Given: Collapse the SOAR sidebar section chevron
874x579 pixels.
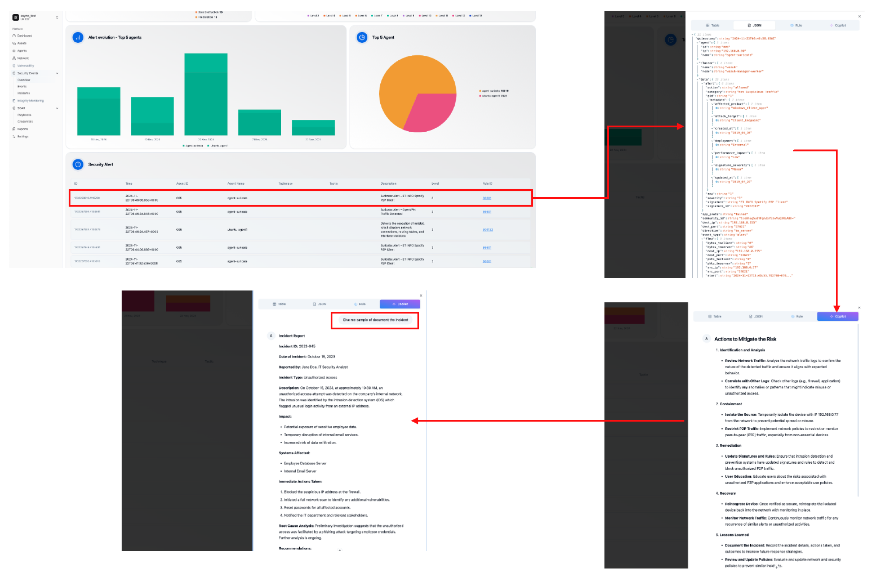Looking at the screenshot, I should pos(57,108).
